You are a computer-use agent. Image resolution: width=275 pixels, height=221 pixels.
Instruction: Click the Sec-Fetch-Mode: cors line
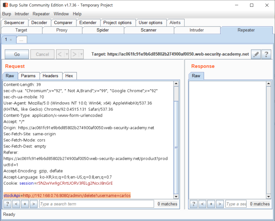(x=24, y=140)
